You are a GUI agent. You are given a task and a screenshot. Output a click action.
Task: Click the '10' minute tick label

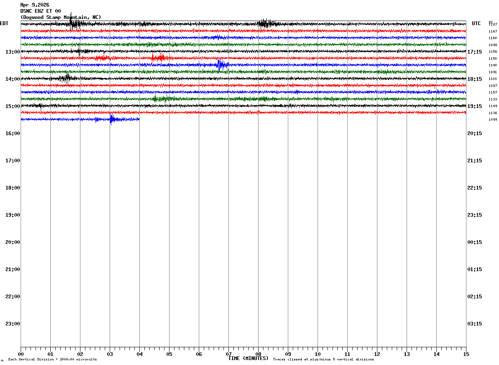[318, 354]
